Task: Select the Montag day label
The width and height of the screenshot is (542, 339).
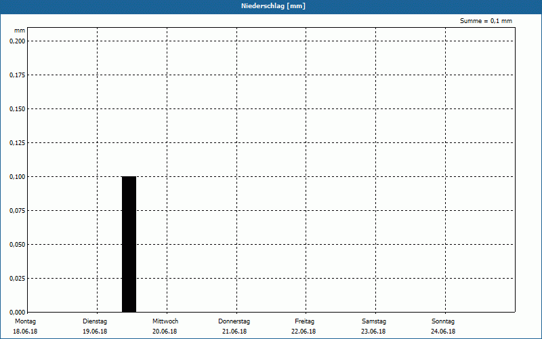Action: point(25,321)
